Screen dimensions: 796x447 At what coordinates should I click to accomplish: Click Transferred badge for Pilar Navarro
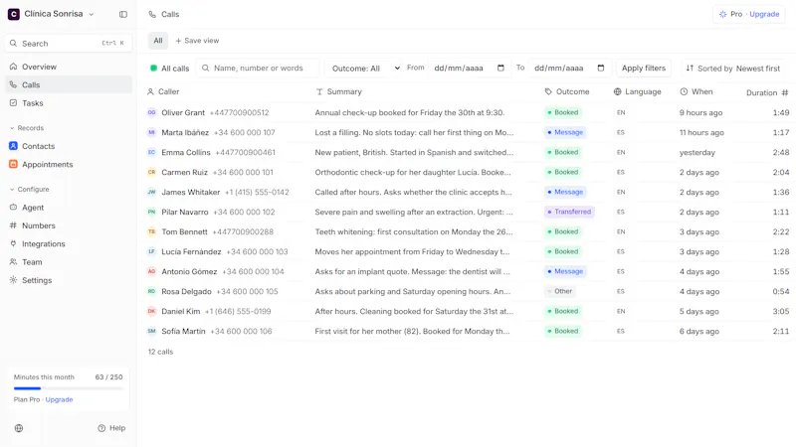pos(569,212)
